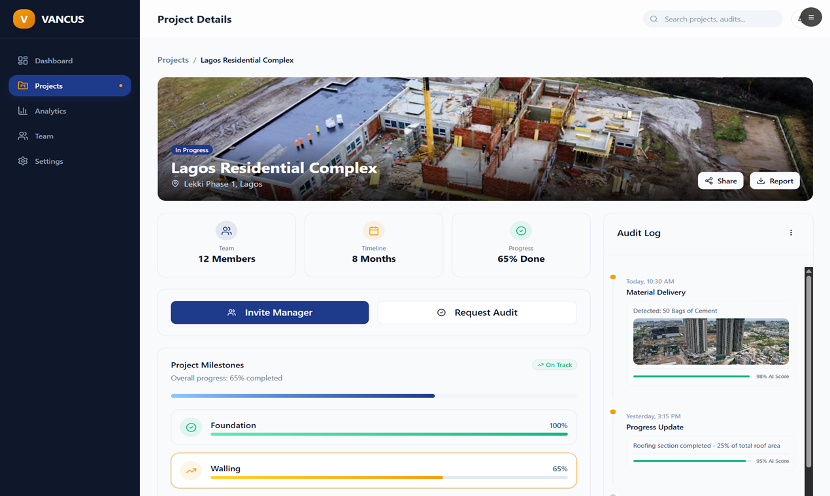Screen dimensions: 830x496
Task: Open the Material Delivery audit entry title
Action: coord(656,292)
